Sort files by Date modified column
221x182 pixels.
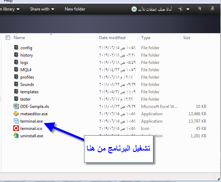112,38
